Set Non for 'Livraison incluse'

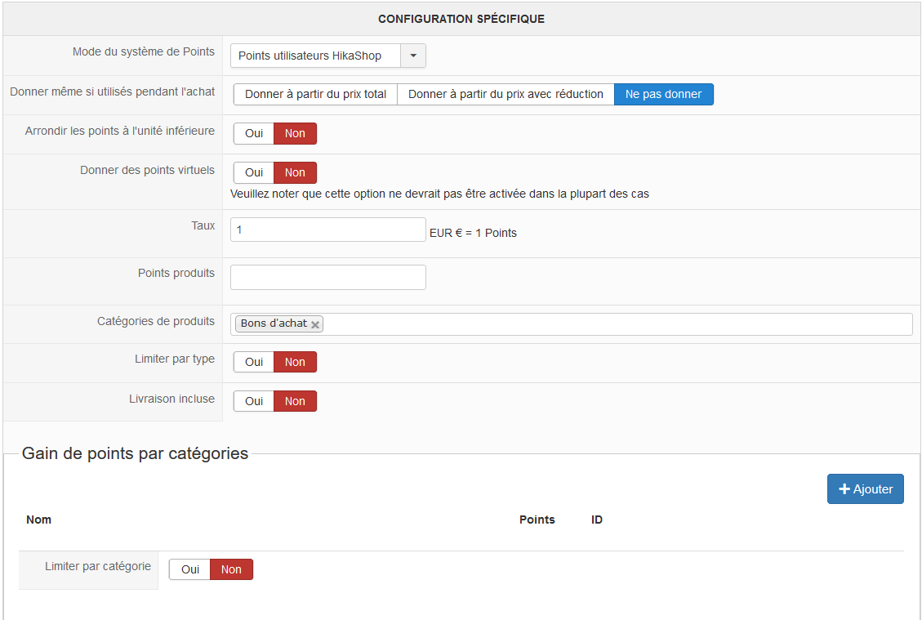tap(295, 402)
